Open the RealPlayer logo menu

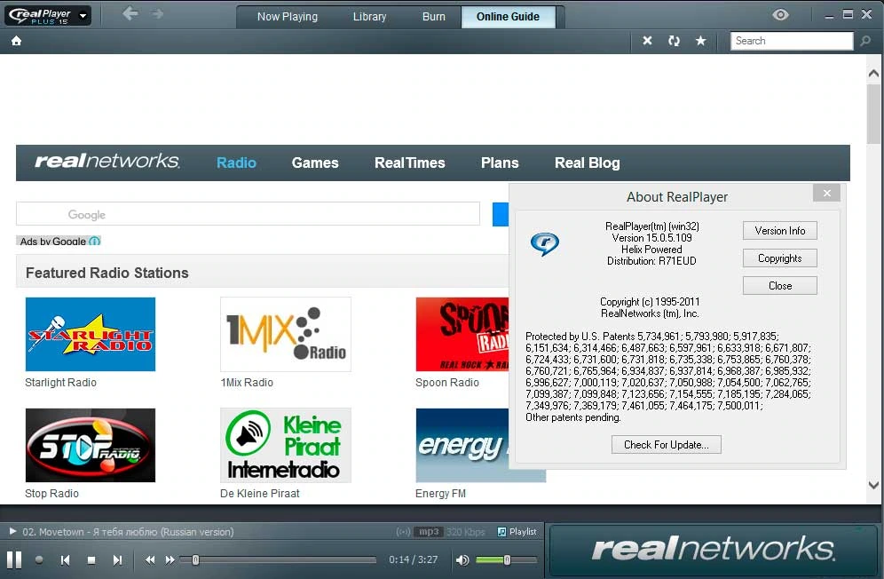pyautogui.click(x=47, y=15)
